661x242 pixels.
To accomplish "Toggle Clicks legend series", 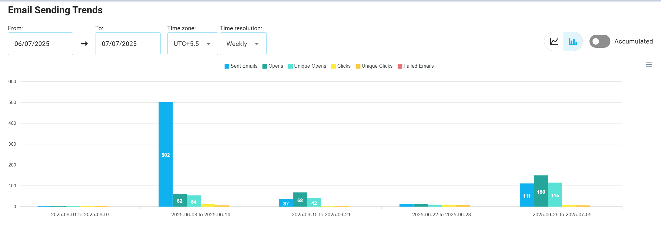I will 341,66.
